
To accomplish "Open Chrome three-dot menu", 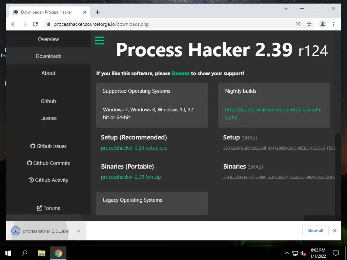I will [x=333, y=24].
